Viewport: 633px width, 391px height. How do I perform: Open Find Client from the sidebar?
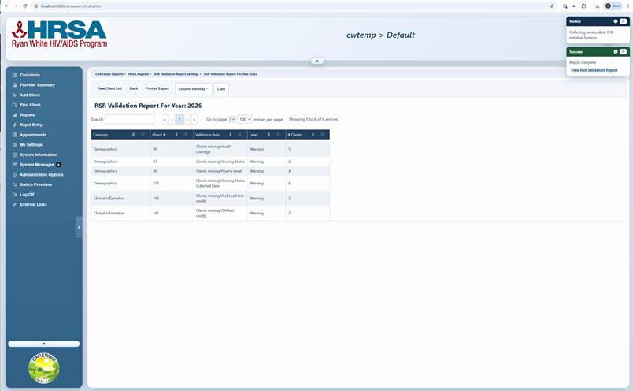tap(30, 105)
